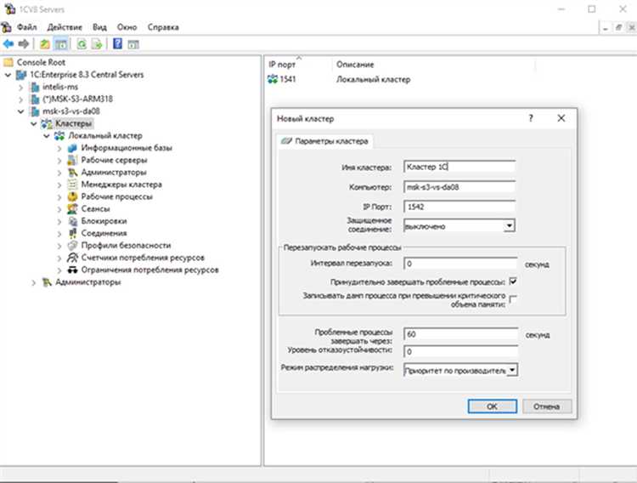Enable Записывать дамп процесса checkbox
Screen dimensions: 637x483
pyautogui.click(x=513, y=298)
